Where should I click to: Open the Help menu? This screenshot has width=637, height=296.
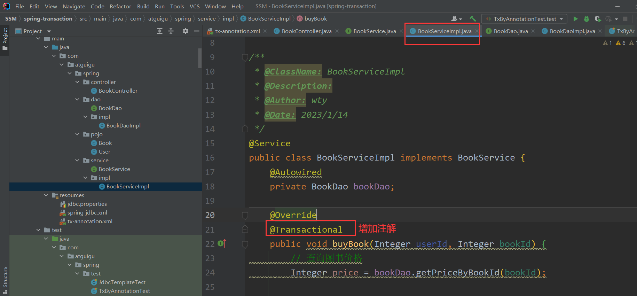(x=237, y=6)
